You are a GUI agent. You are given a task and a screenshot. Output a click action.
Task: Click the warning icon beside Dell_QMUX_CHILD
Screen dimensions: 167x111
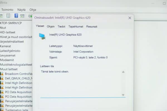tap(2, 78)
